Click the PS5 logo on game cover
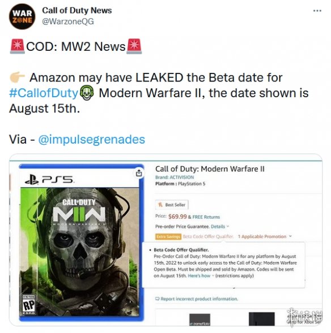331x333 pixels. pos(49,180)
